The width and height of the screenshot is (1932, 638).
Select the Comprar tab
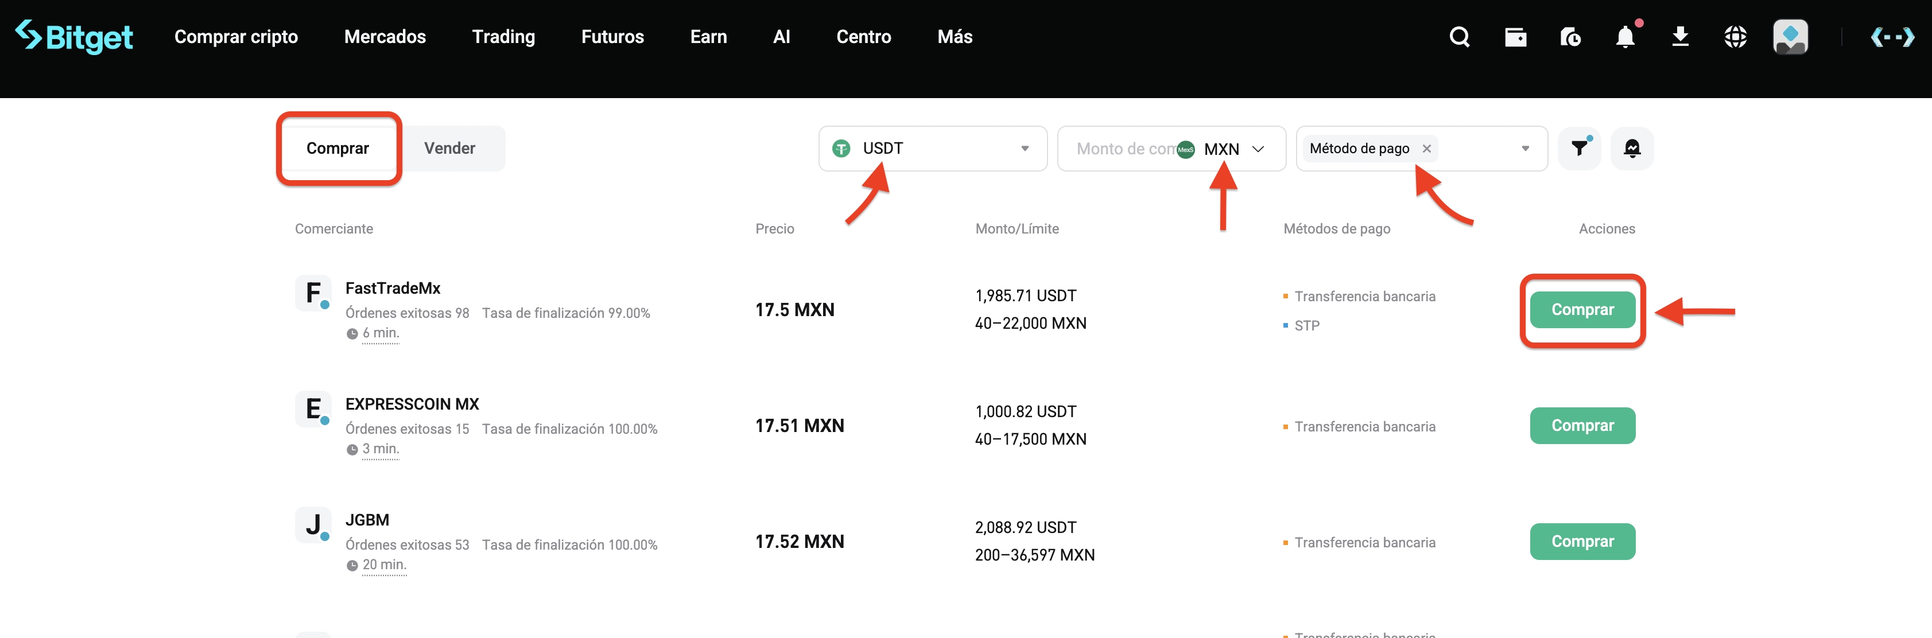click(x=338, y=147)
